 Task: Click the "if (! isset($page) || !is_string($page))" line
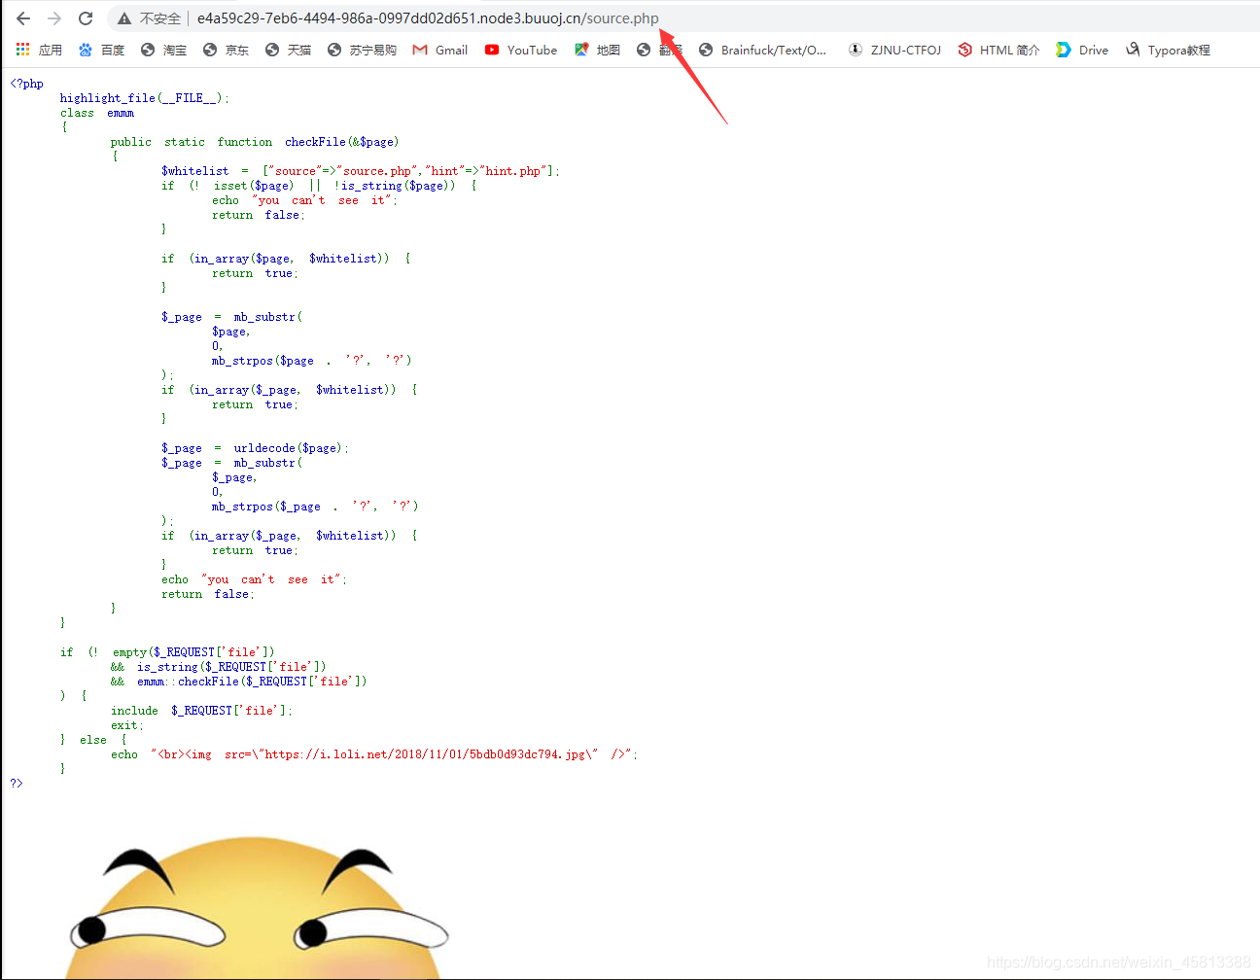319,186
